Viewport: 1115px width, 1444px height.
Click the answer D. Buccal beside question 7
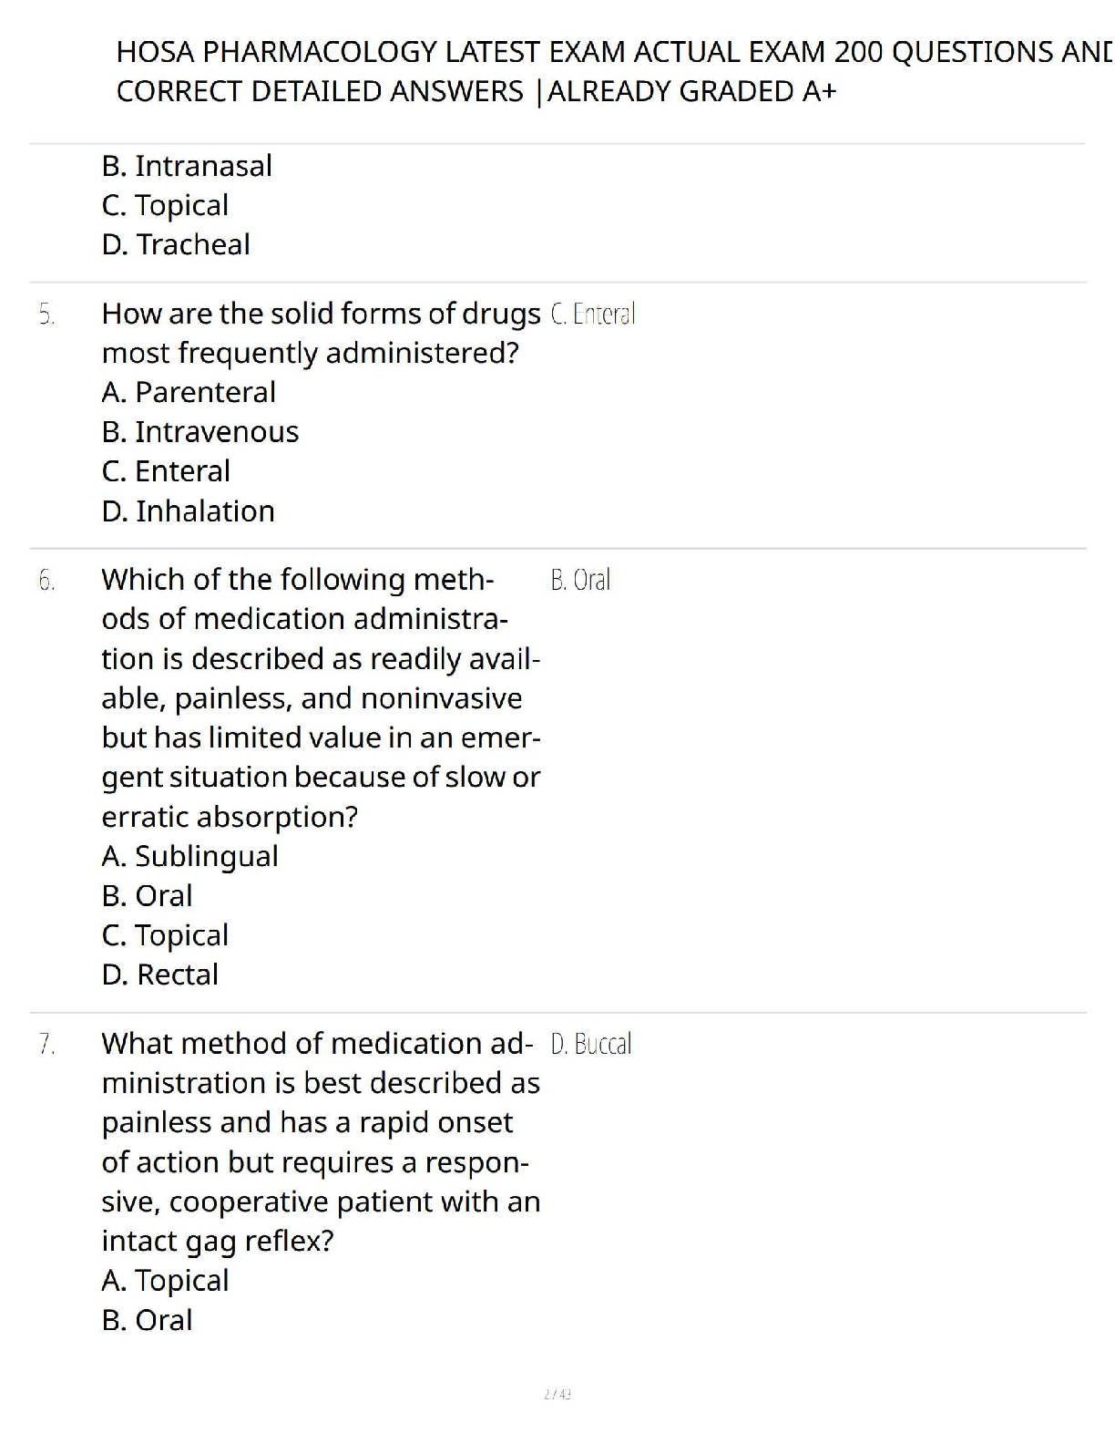coord(591,1044)
